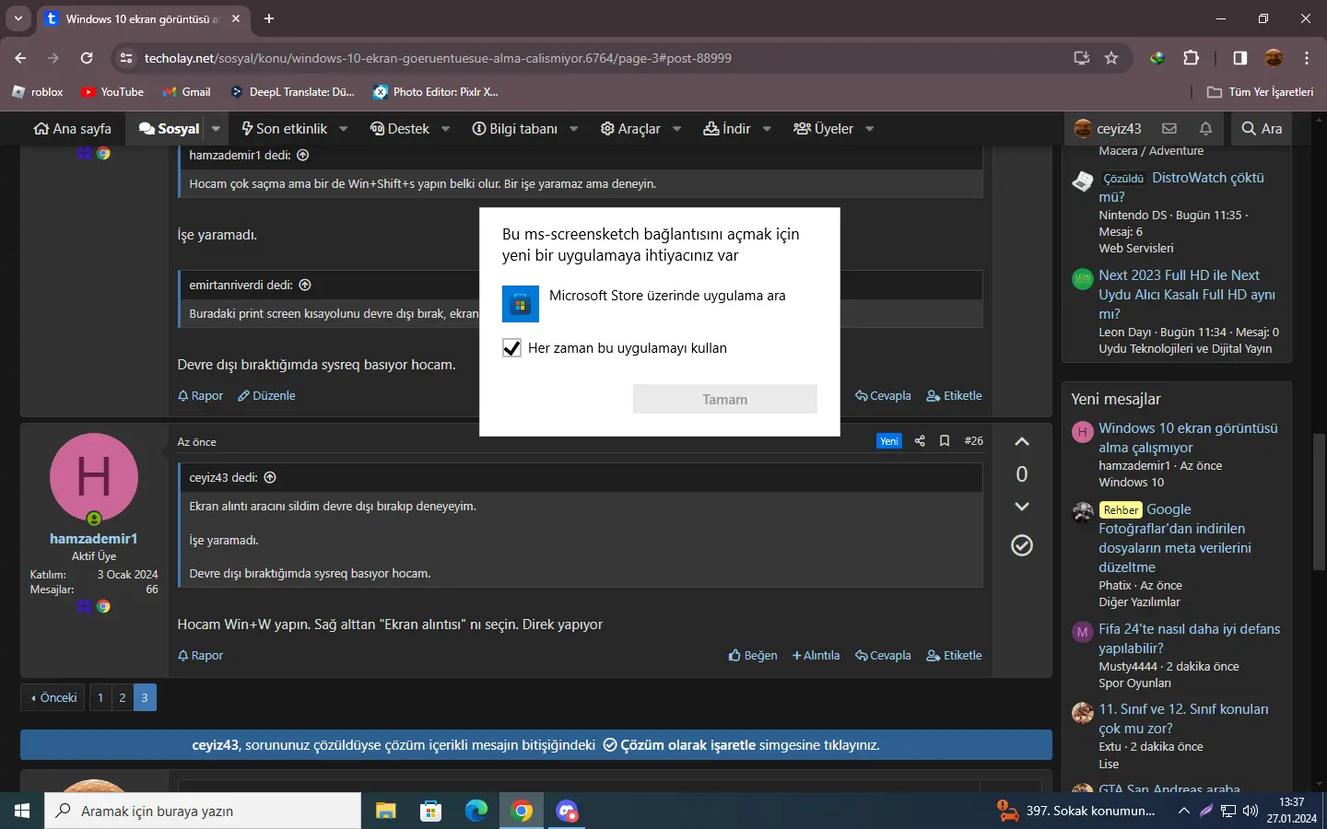Open Chrome three-dot menu
Image resolution: width=1327 pixels, height=829 pixels.
click(1307, 58)
